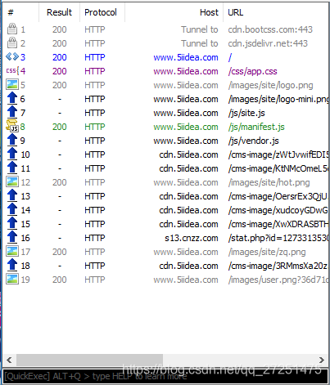Select the /cms-image/XwXDRASBTH URL
The image size is (330, 385).
pyautogui.click(x=278, y=224)
